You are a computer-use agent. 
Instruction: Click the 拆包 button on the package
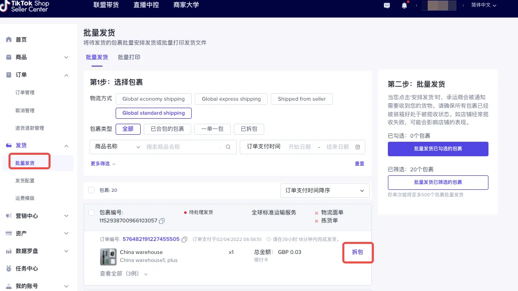pos(357,252)
